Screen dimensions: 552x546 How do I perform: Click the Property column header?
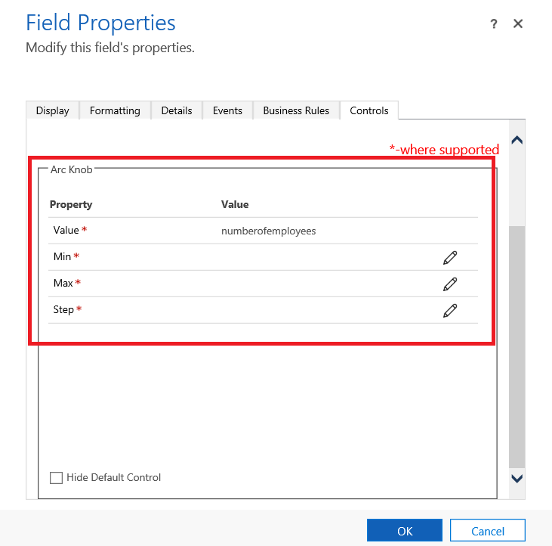click(71, 205)
